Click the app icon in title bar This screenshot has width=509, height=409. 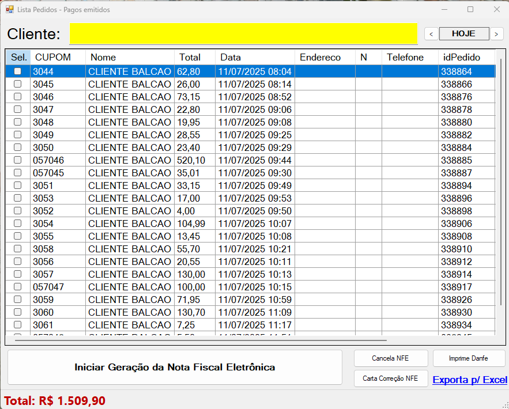tap(9, 9)
